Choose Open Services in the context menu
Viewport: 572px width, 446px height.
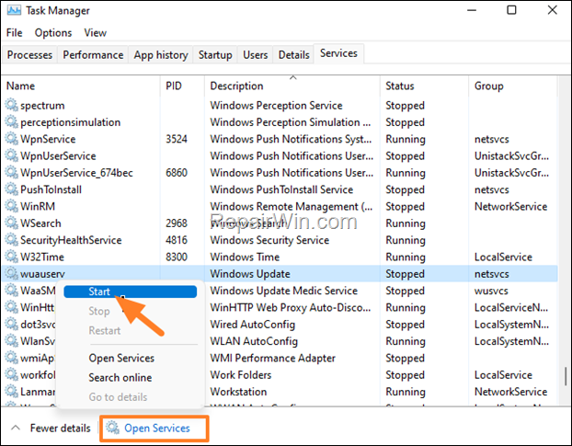point(121,358)
